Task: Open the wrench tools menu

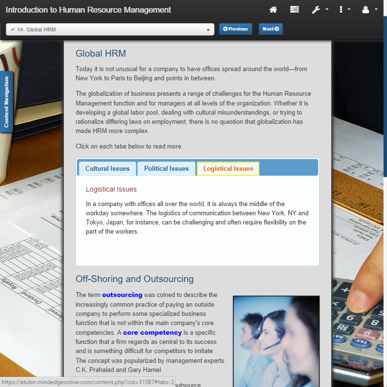Action: coord(319,10)
